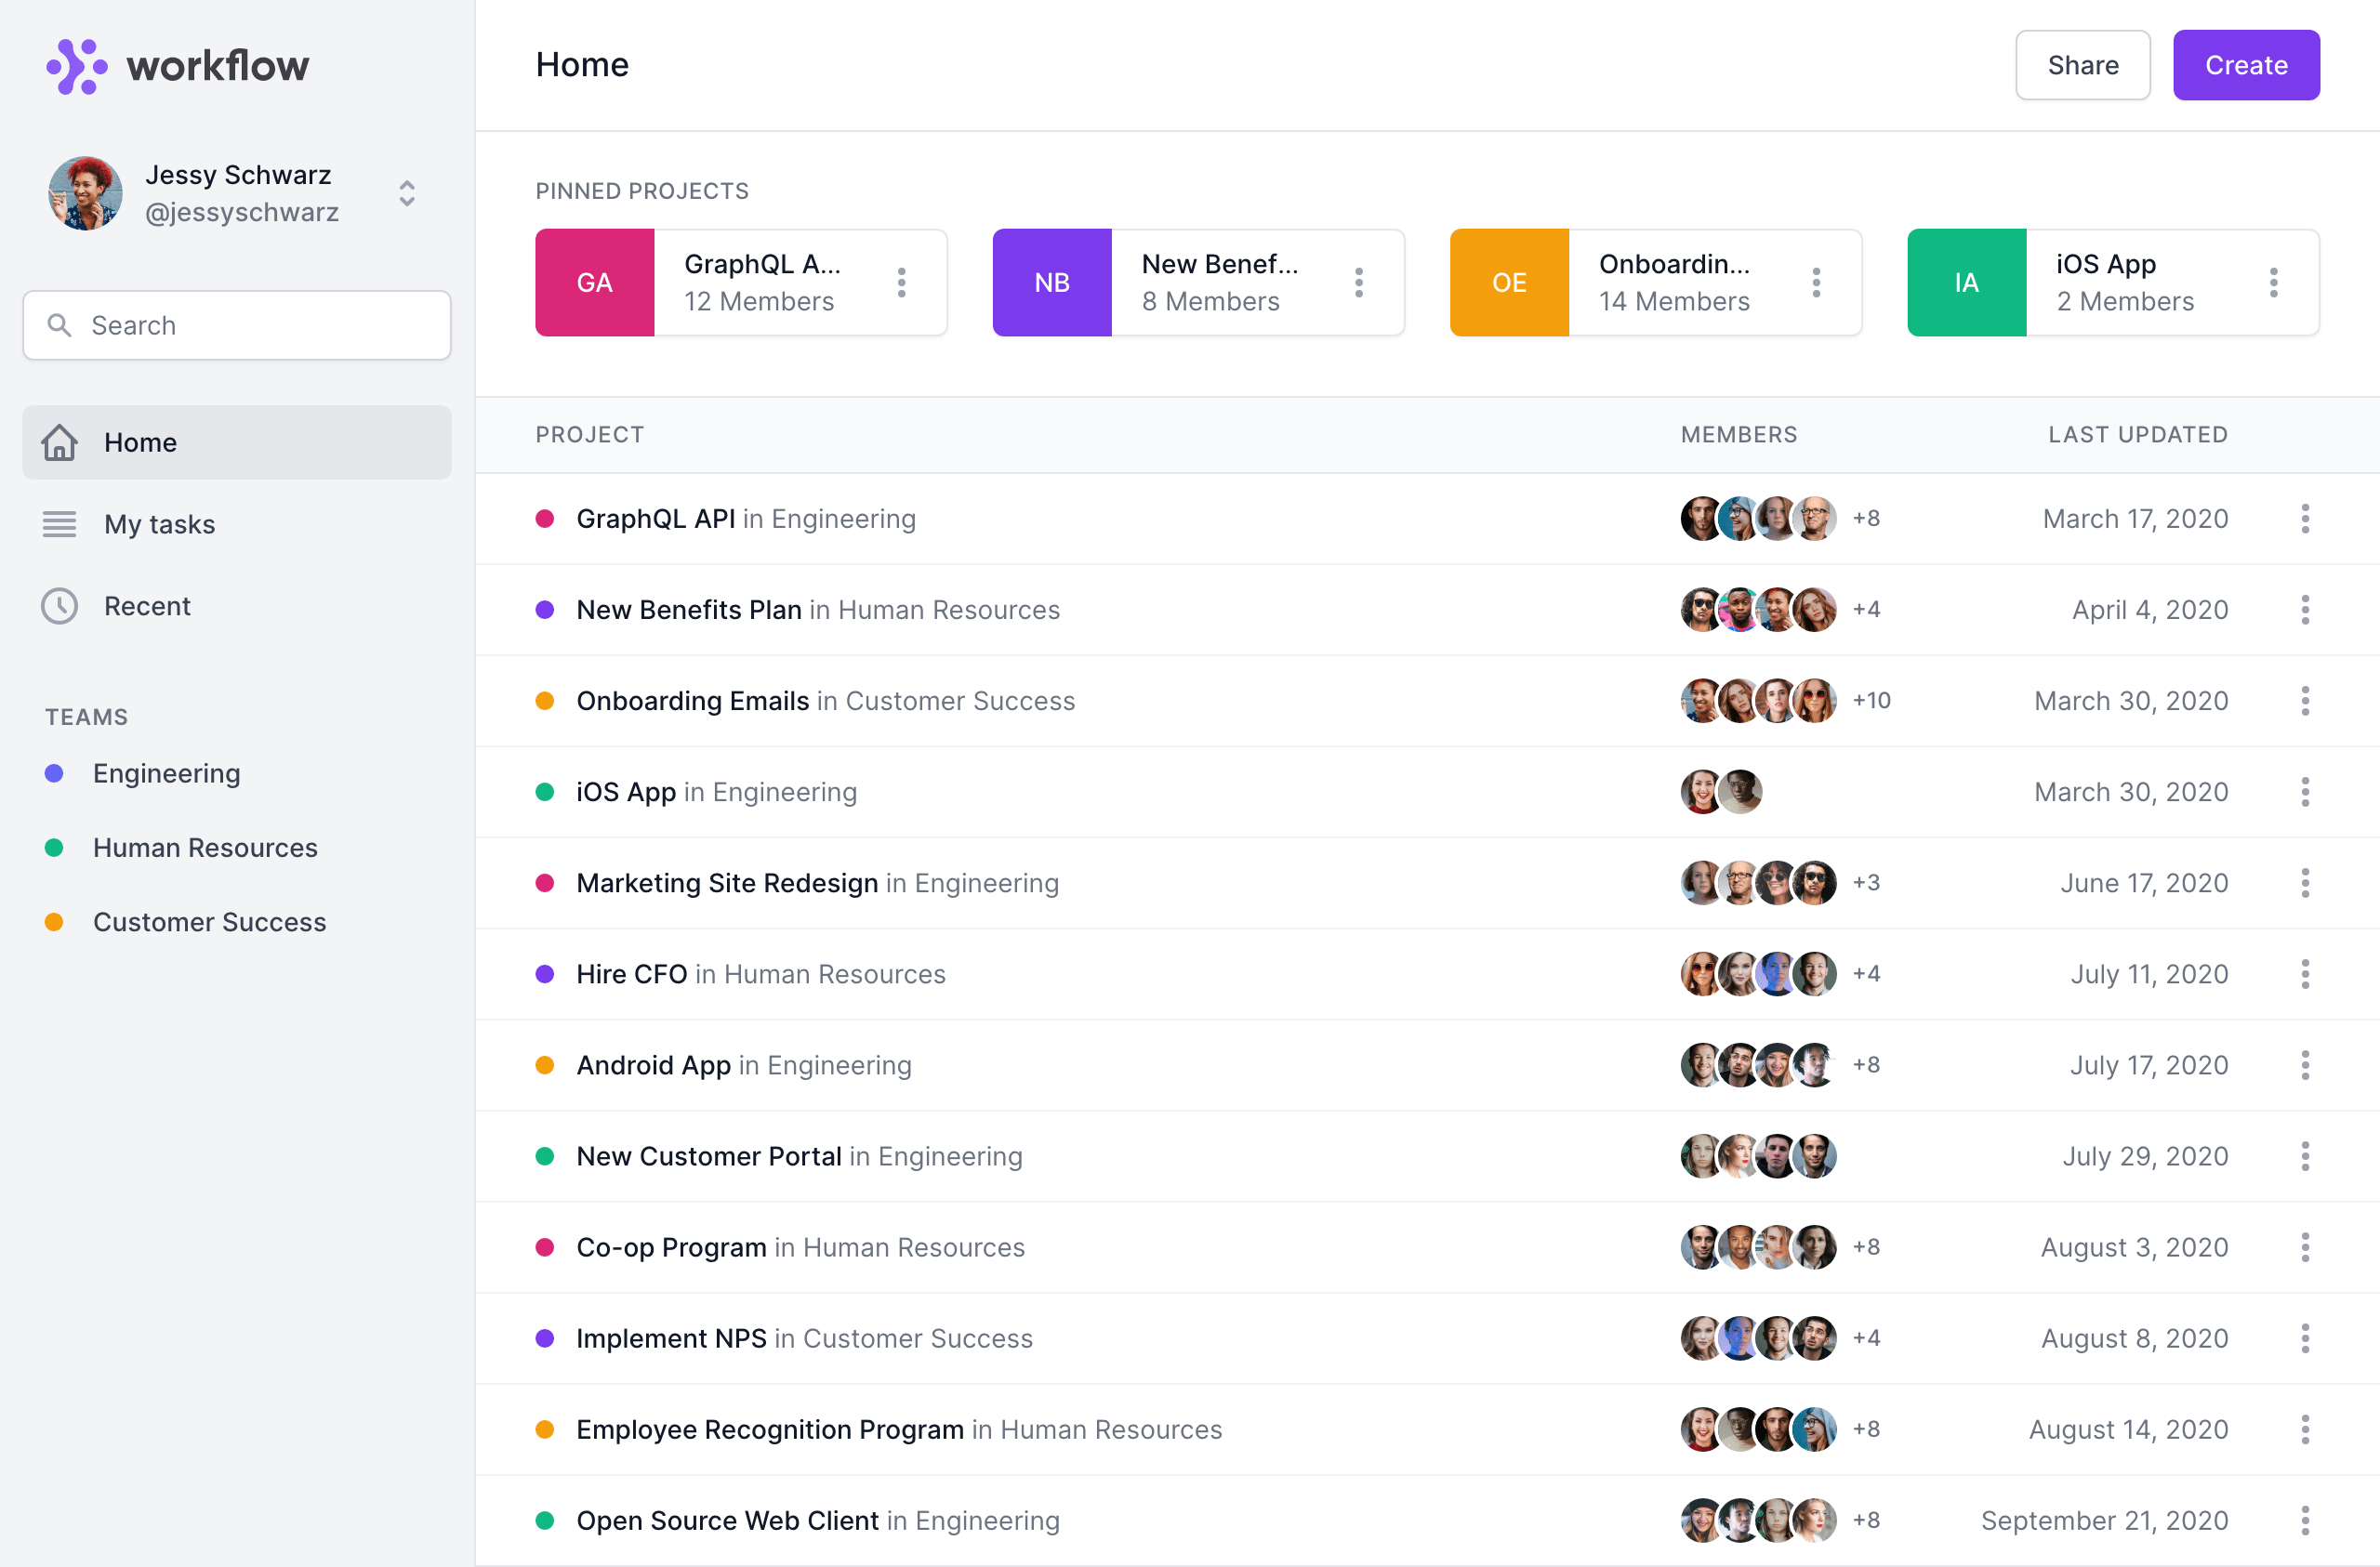Image resolution: width=2380 pixels, height=1567 pixels.
Task: Open the Marketing Site Redesign project link
Action: pyautogui.click(x=726, y=883)
